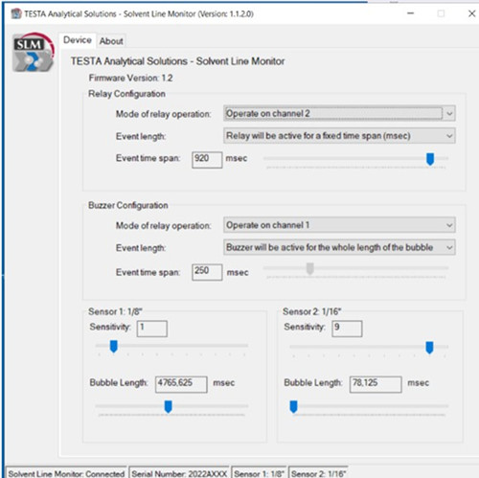Image resolution: width=479 pixels, height=478 pixels.
Task: Click 'Sensor 1: 1/8"' group box label
Action: tap(115, 311)
